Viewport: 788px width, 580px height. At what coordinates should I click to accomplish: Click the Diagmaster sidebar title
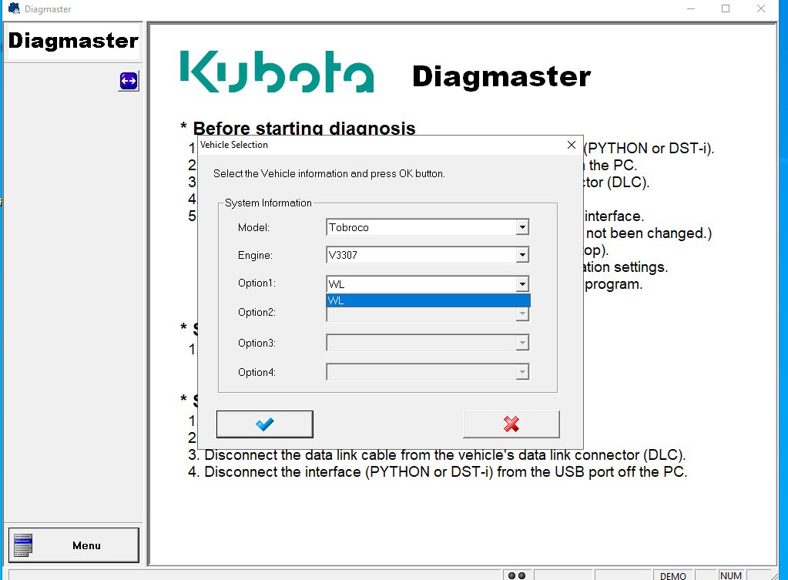pyautogui.click(x=73, y=42)
